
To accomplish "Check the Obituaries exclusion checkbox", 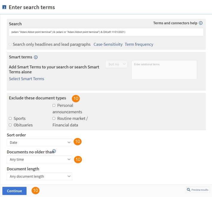I will (10, 125).
